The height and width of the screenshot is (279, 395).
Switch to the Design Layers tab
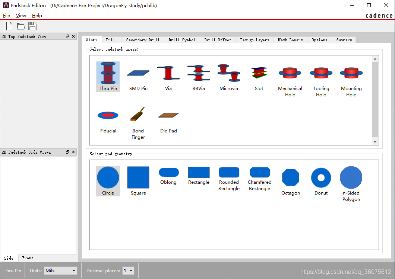tap(255, 40)
